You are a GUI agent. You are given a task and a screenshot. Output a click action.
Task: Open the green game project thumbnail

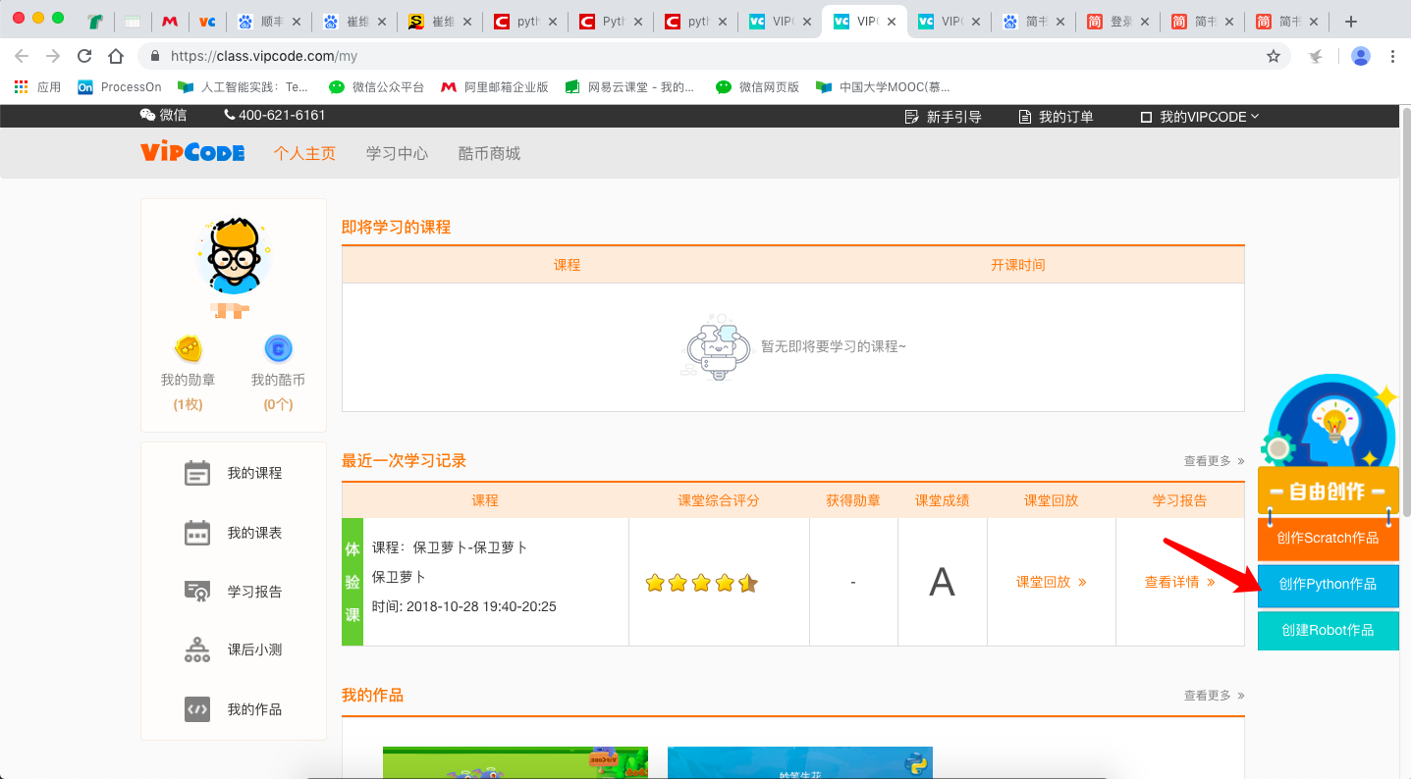point(516,762)
